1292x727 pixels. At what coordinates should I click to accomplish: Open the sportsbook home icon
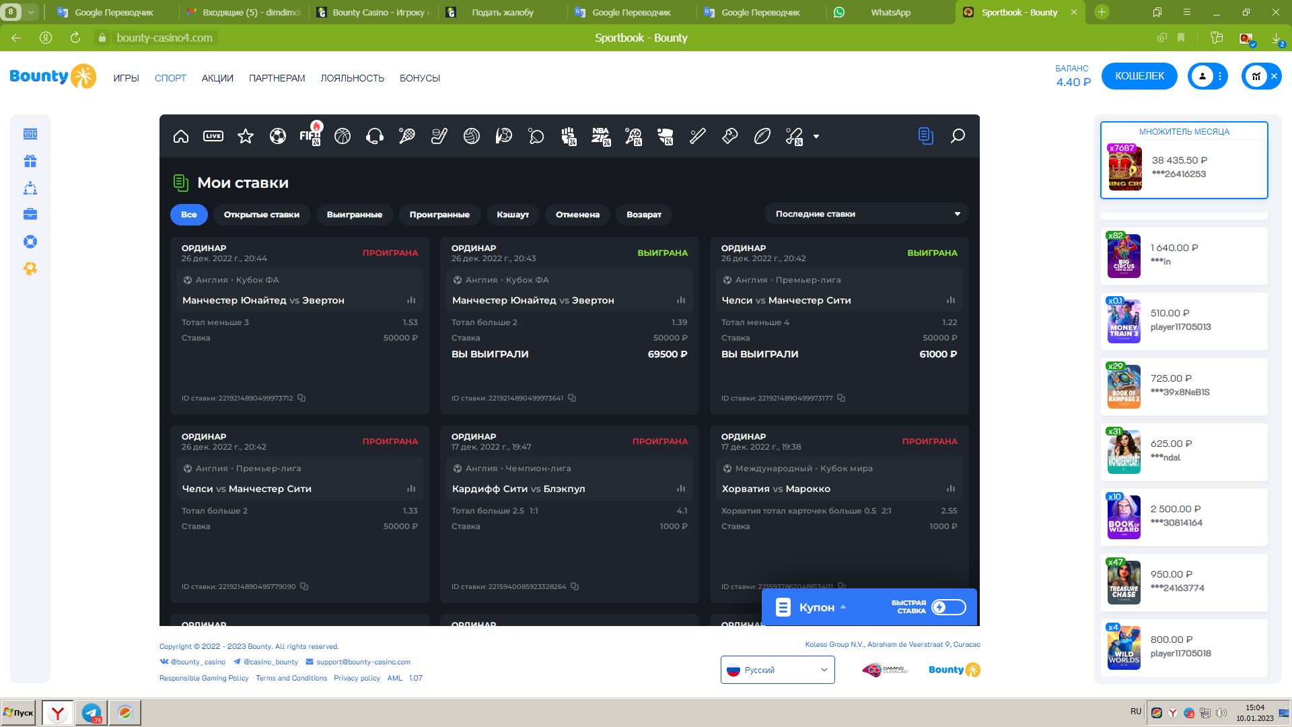pos(181,137)
